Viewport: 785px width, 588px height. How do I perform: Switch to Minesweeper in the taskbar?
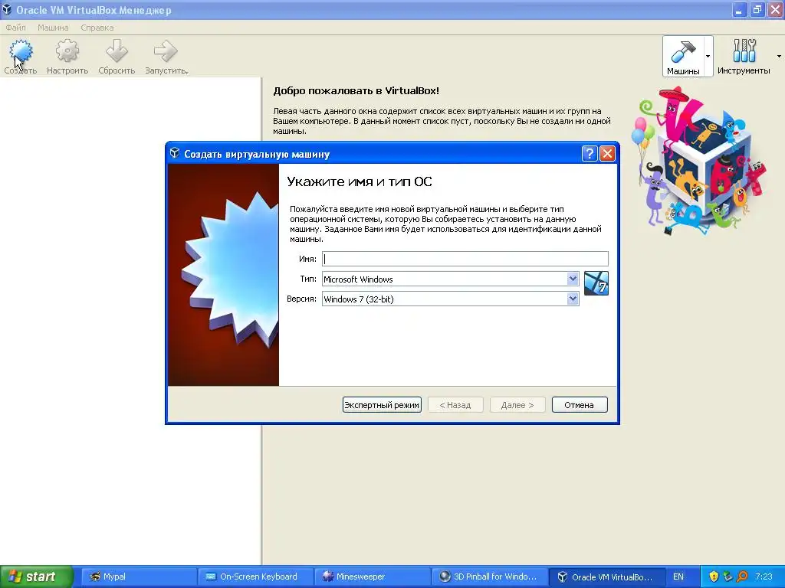point(372,577)
